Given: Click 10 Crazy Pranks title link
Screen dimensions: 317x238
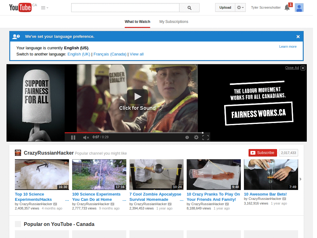Looking at the screenshot, I should coord(213,197).
